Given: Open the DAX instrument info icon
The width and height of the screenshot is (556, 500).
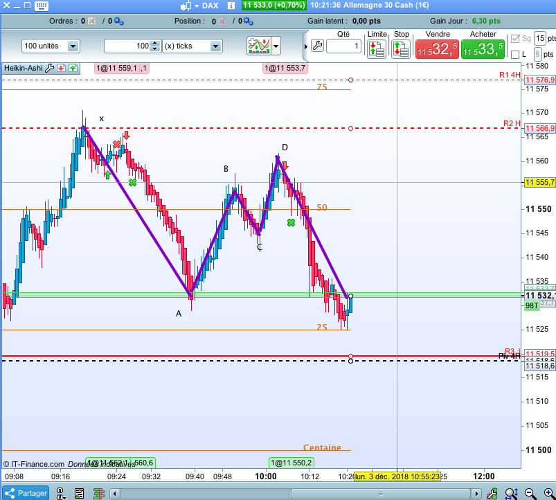Looking at the screenshot, I should point(231,6).
